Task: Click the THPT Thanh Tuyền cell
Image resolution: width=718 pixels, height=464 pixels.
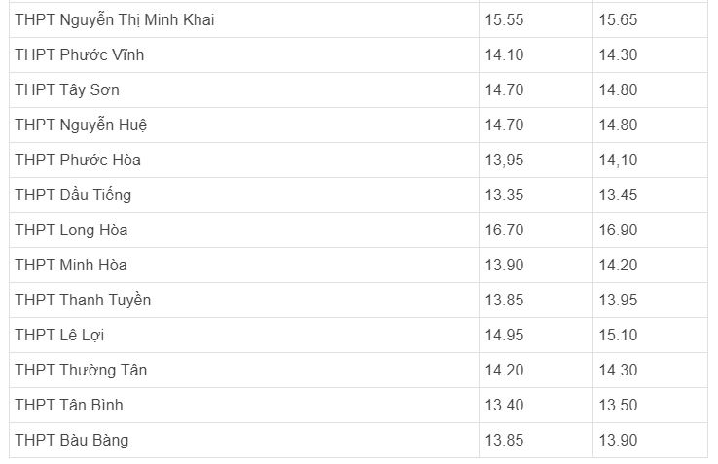Action: (x=83, y=300)
